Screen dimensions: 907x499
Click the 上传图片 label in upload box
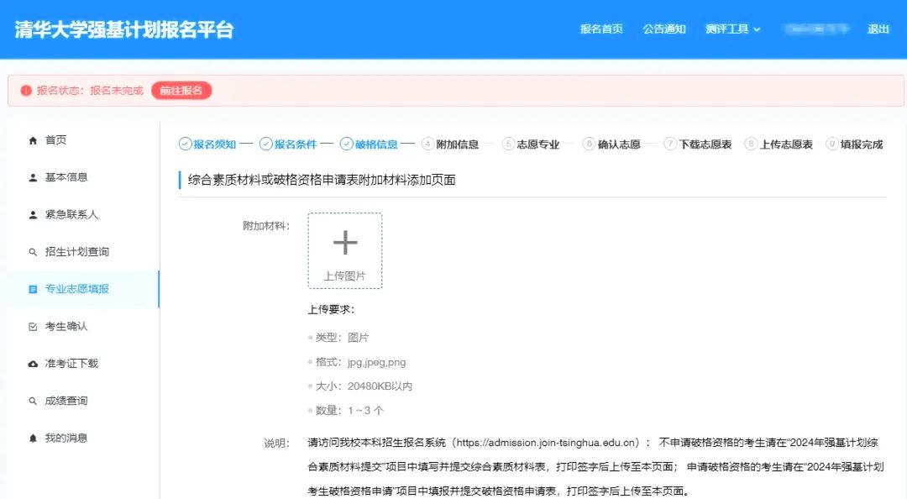[x=345, y=276]
